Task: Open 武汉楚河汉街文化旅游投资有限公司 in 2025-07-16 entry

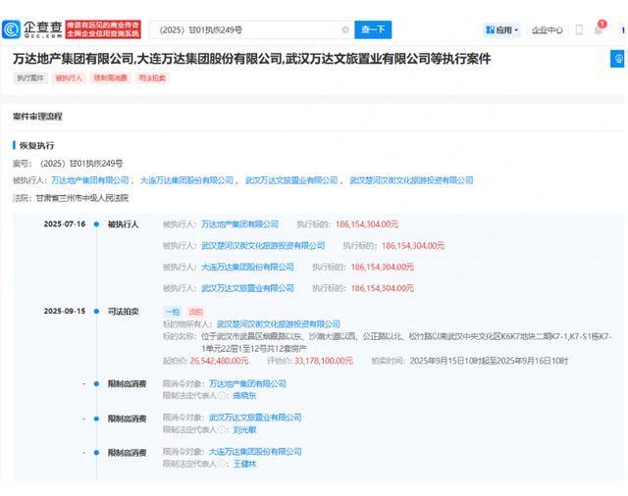Action: 263,246
